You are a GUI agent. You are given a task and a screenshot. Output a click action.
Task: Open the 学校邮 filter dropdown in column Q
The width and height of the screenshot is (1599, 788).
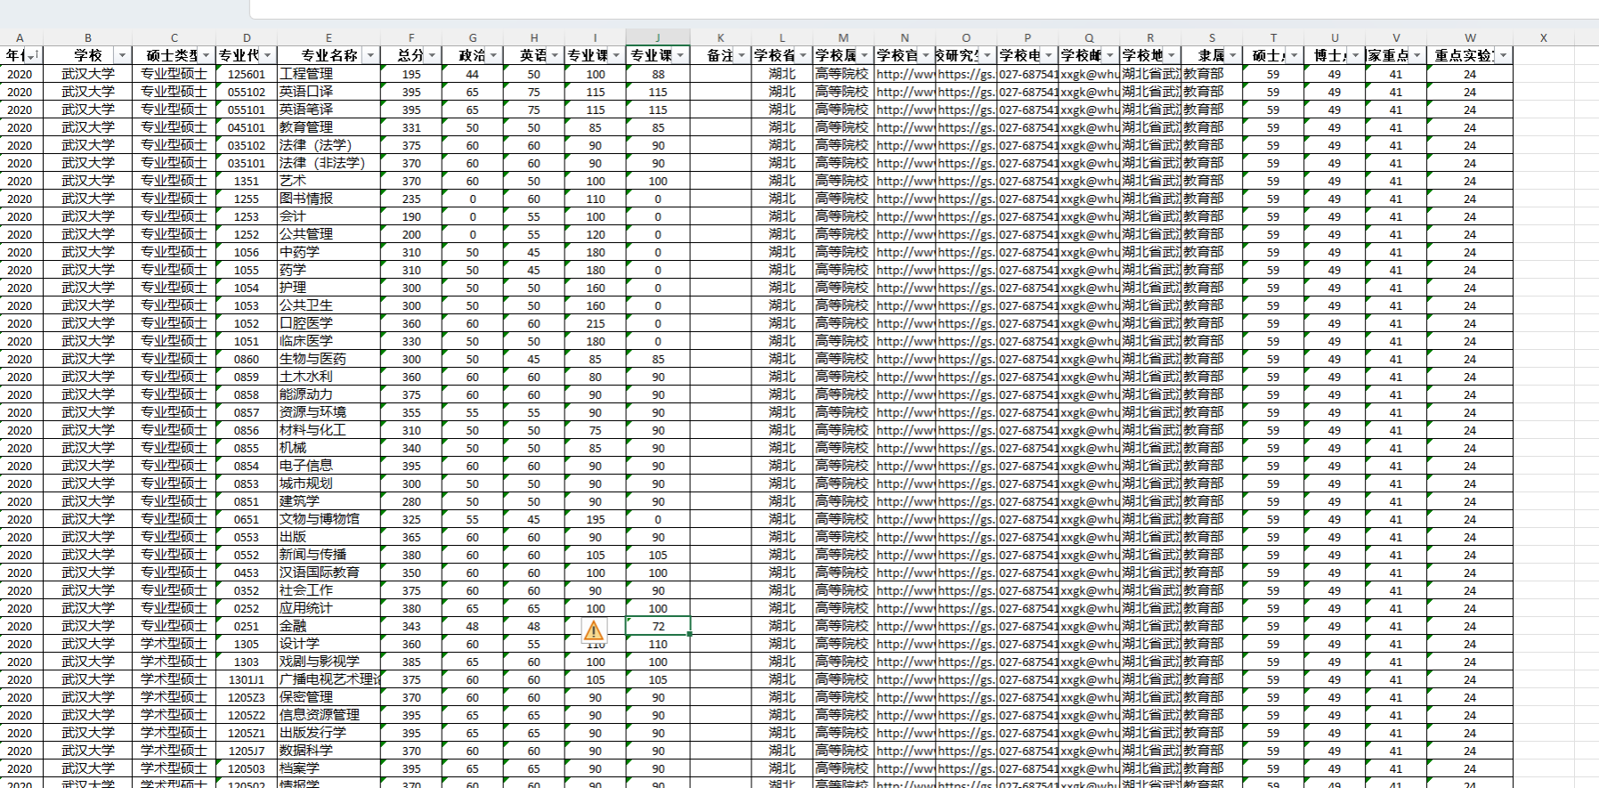pyautogui.click(x=1110, y=55)
